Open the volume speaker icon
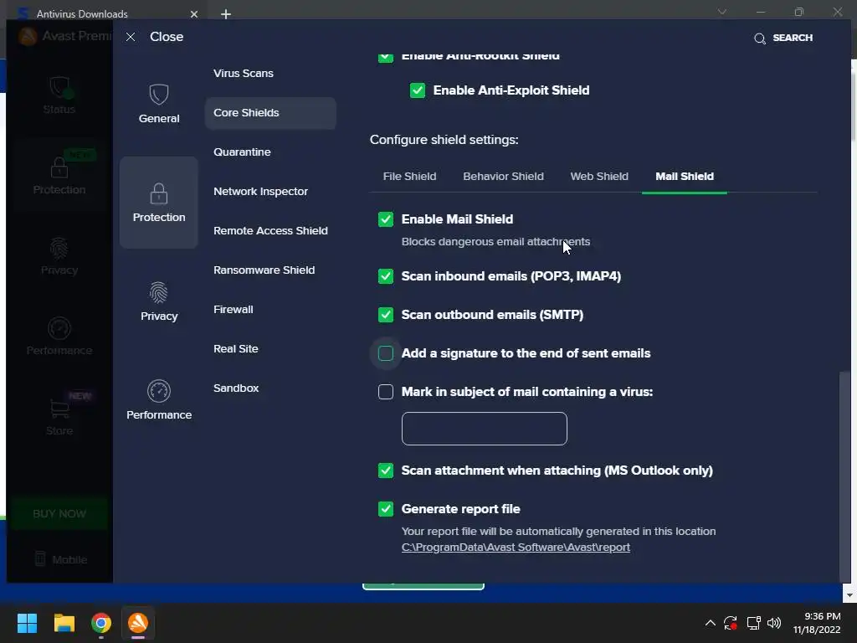Screen dimensions: 857x643 click(x=774, y=623)
